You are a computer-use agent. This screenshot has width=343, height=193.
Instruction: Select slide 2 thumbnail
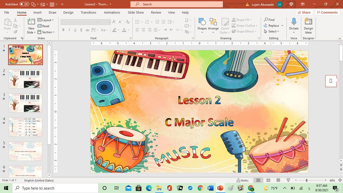pyautogui.click(x=25, y=79)
